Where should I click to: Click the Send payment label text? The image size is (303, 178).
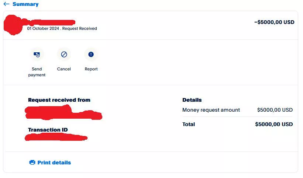[x=37, y=72]
